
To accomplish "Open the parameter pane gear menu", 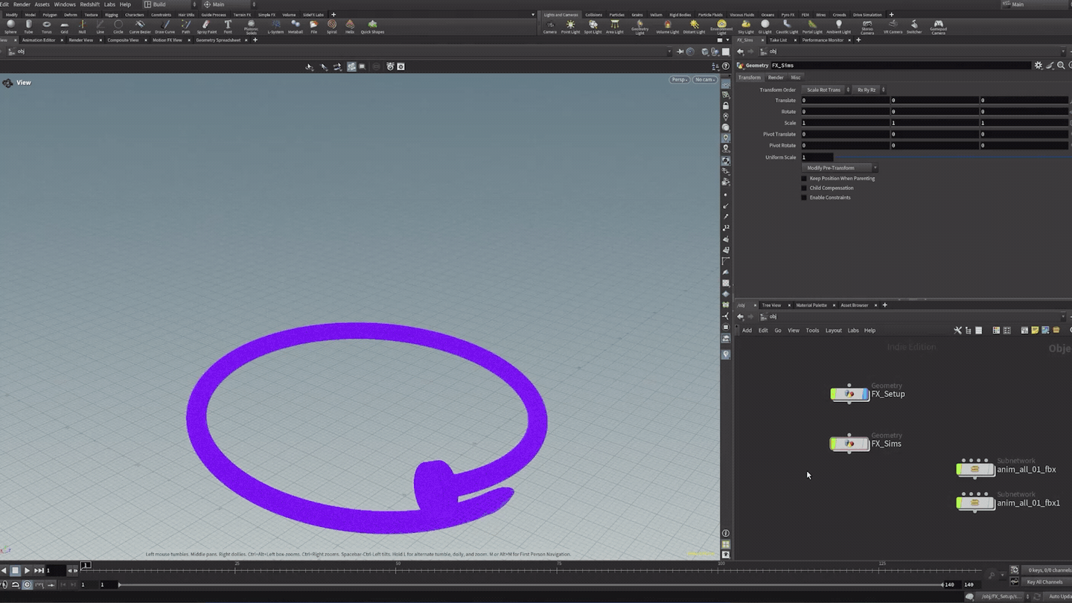I will point(1038,66).
